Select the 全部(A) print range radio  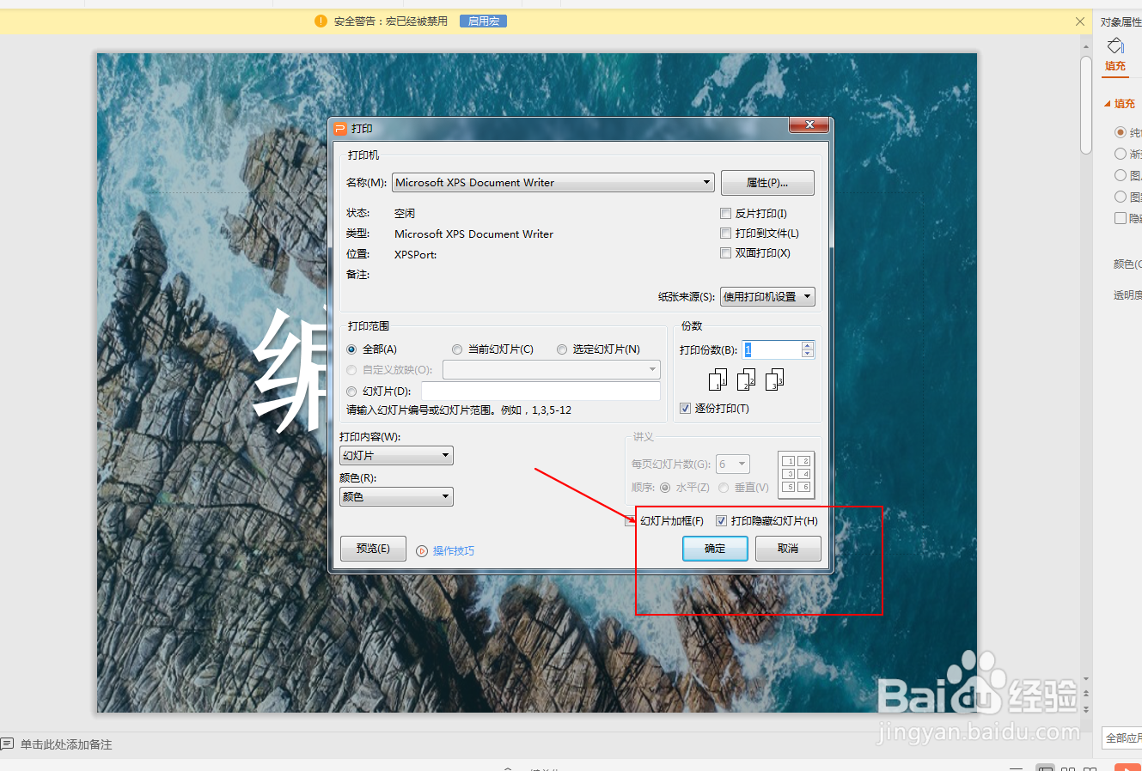[x=351, y=349]
